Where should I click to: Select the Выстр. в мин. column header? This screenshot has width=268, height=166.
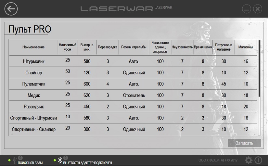pyautogui.click(x=87, y=47)
